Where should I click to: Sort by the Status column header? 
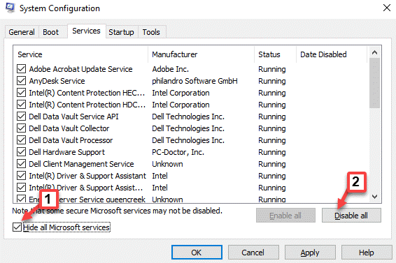click(x=275, y=54)
